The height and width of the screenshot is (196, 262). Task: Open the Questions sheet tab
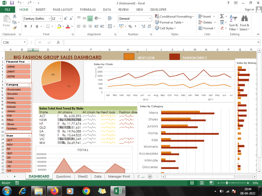(63, 176)
